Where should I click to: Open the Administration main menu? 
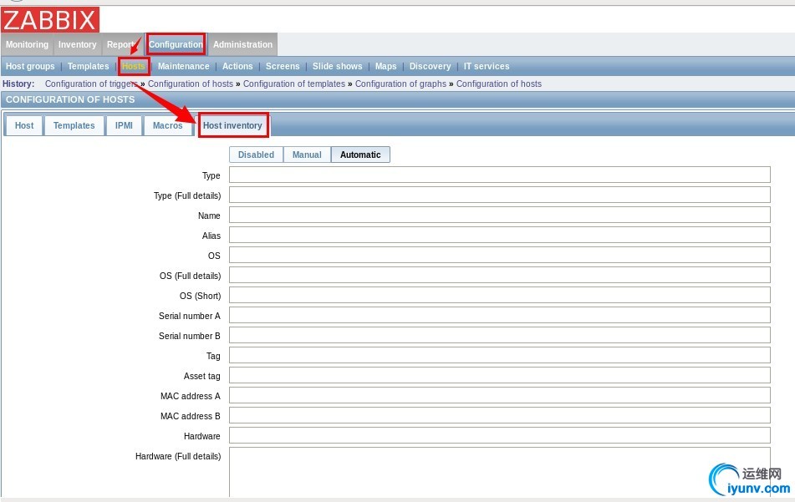click(x=242, y=44)
